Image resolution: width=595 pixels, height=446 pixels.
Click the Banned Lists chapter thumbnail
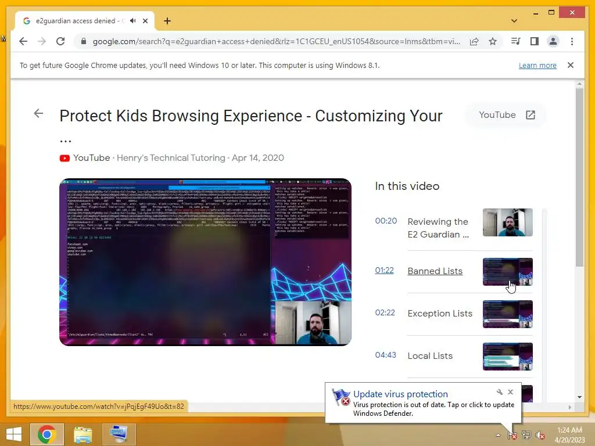click(508, 272)
